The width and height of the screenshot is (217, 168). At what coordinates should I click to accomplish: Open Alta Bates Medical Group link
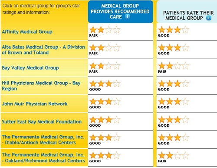coord(43,50)
